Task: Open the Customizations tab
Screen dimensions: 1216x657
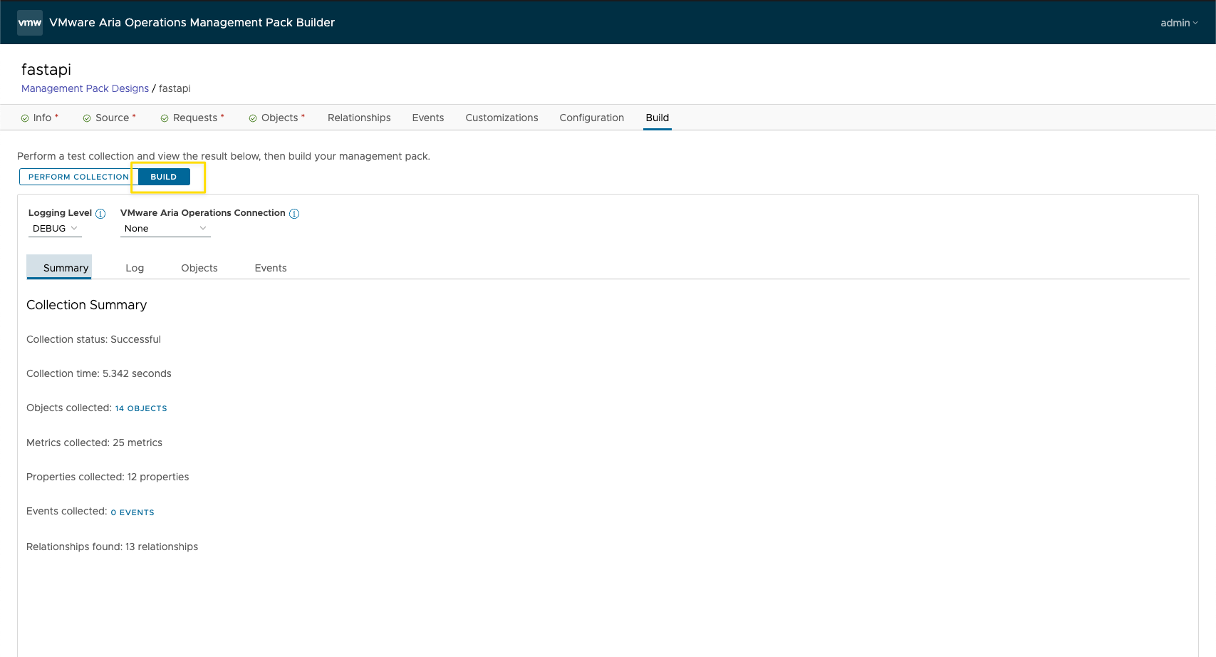Action: pos(502,118)
